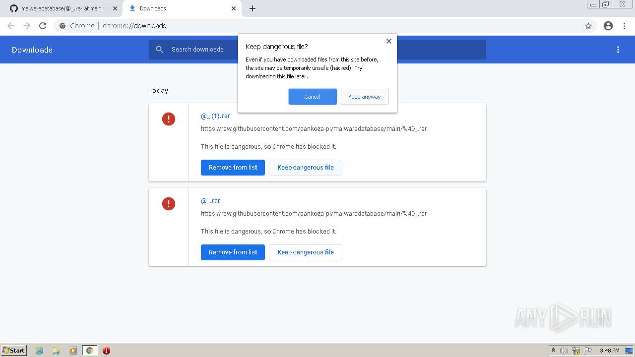Launch Internet Explorer from the taskbar

40,351
